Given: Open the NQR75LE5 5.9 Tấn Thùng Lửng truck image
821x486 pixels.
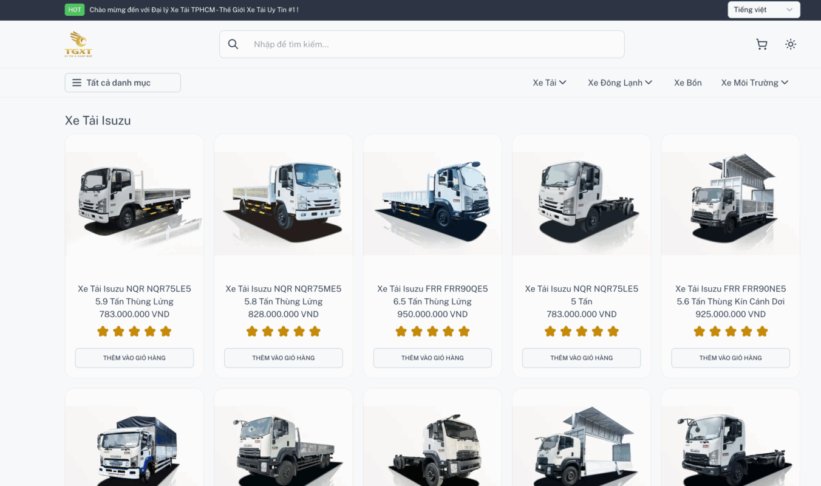Looking at the screenshot, I should point(134,204).
